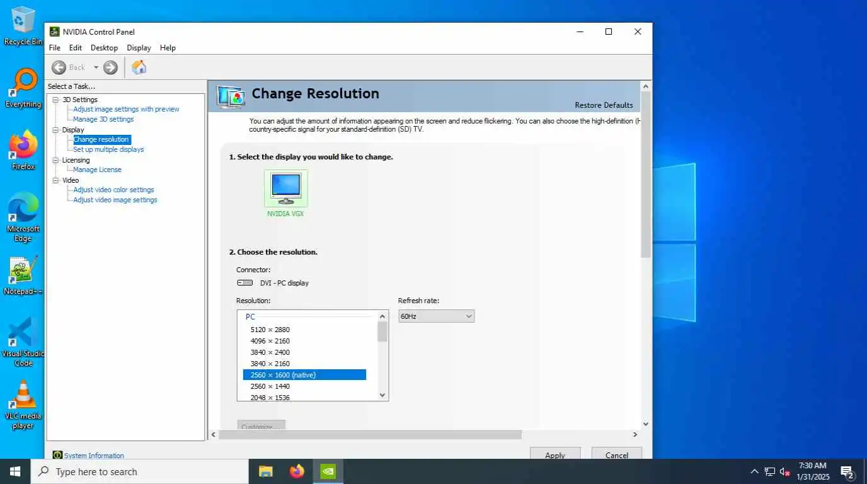The image size is (867, 484).
Task: Click Restore Defaults link
Action: (604, 105)
